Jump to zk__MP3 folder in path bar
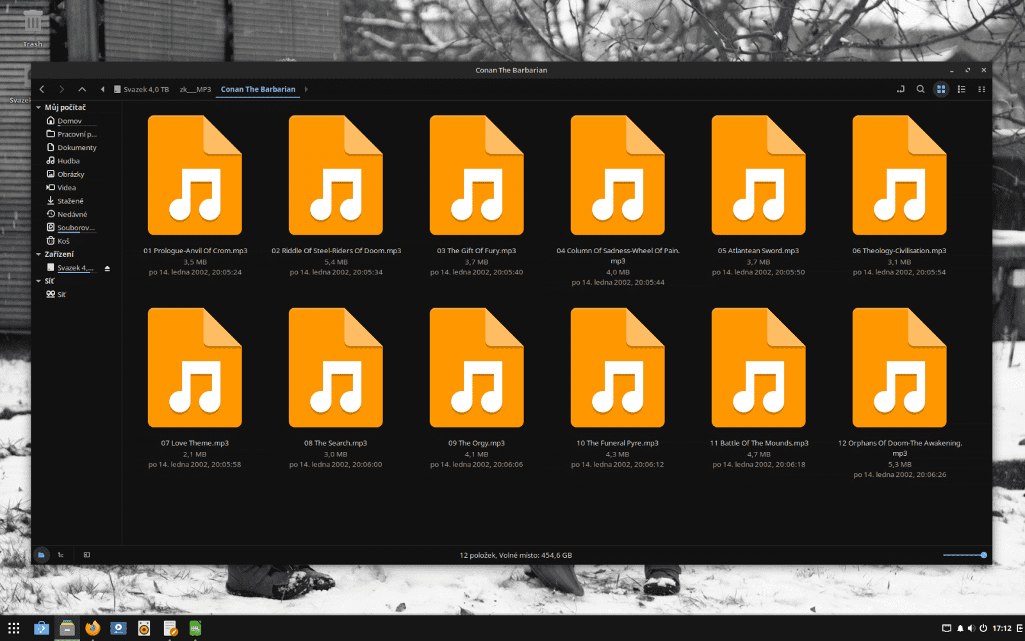Image resolution: width=1025 pixels, height=641 pixels. pos(195,90)
